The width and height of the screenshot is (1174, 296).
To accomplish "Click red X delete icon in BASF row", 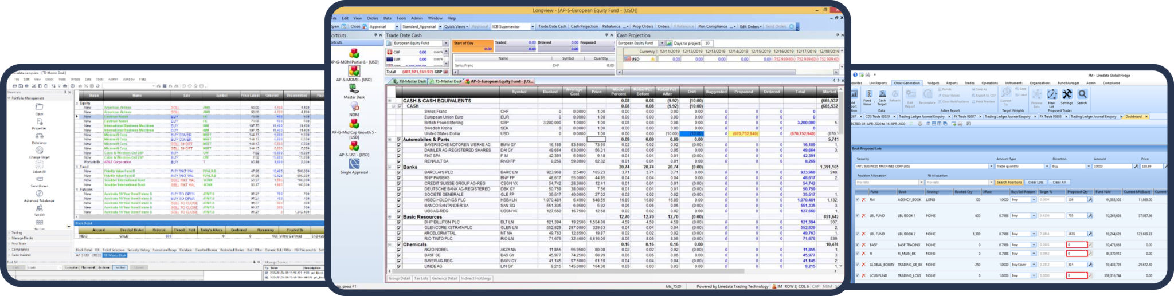I will point(864,244).
